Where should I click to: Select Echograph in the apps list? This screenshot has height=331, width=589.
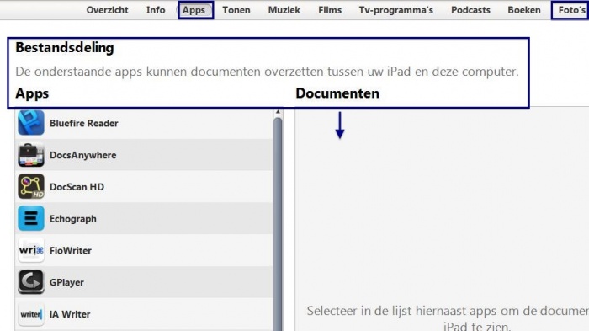144,218
